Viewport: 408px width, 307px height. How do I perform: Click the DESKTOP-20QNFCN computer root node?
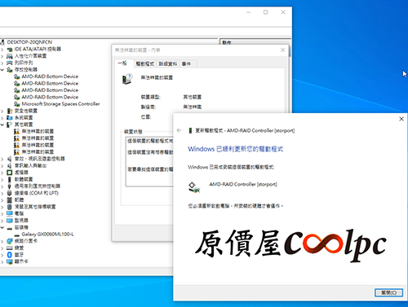[29, 42]
